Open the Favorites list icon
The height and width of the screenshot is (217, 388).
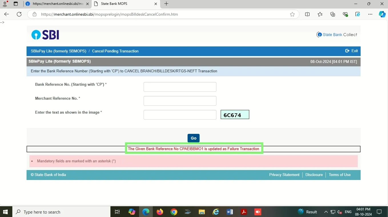tap(320, 14)
